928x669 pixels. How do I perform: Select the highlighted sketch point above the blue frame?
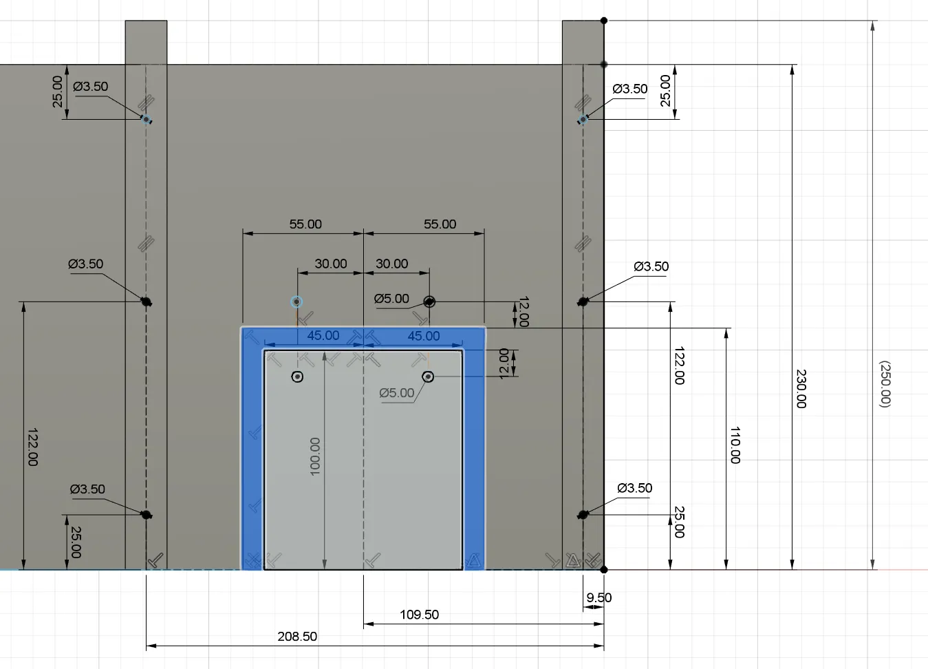tap(296, 301)
